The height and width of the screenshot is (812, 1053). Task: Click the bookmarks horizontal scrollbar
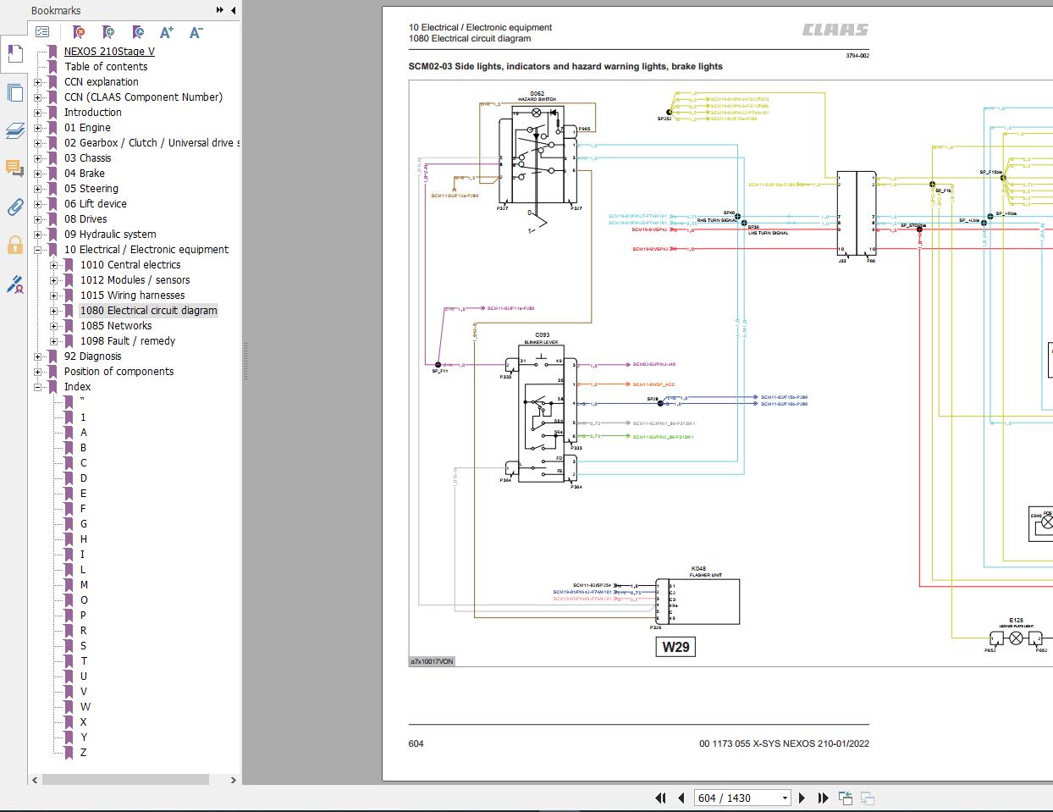[125, 779]
